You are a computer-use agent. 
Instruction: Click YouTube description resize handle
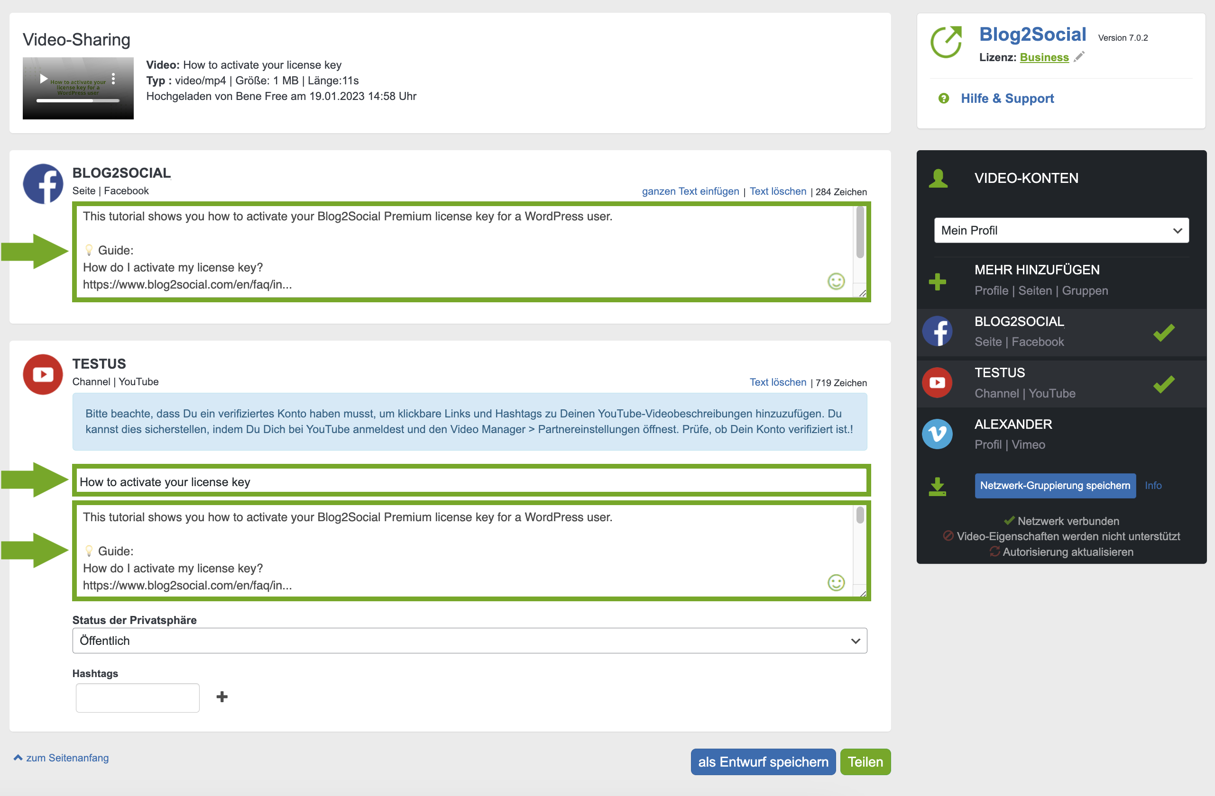[862, 594]
